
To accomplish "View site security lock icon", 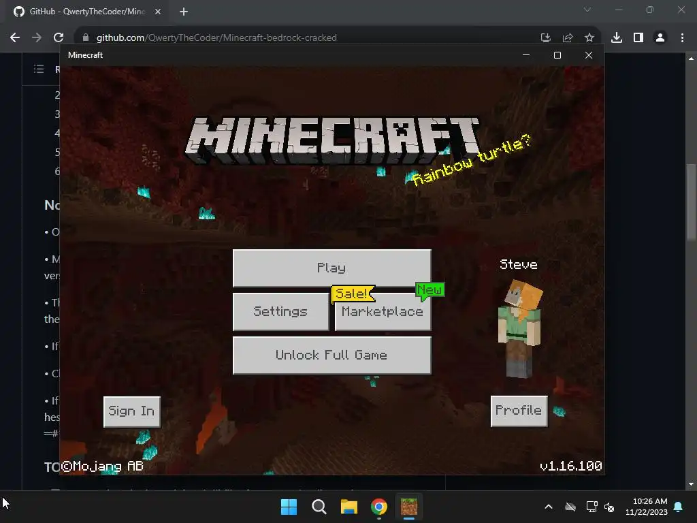I will pos(86,37).
